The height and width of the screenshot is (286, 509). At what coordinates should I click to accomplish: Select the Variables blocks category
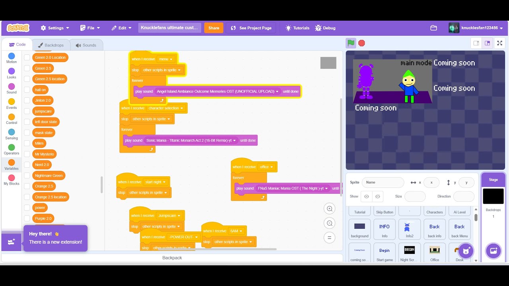(x=12, y=165)
